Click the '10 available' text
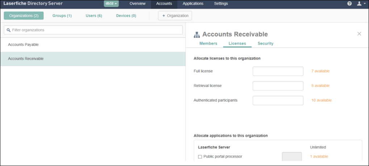This screenshot has height=166, width=369. coord(322,100)
